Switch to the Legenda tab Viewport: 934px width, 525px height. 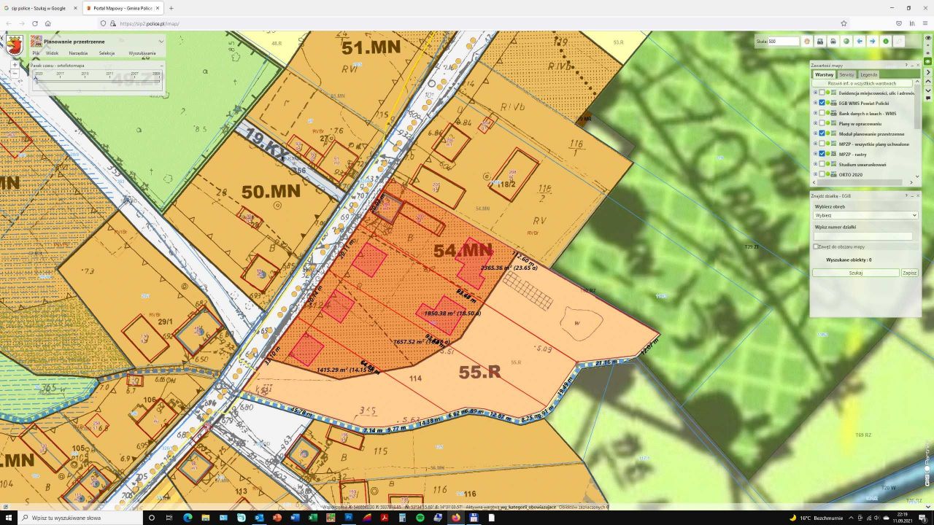[868, 74]
